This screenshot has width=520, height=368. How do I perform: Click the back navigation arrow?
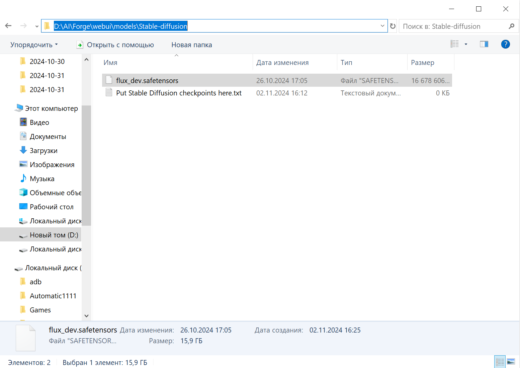click(x=8, y=26)
